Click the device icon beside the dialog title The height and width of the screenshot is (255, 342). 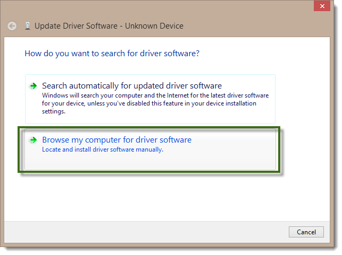click(28, 26)
